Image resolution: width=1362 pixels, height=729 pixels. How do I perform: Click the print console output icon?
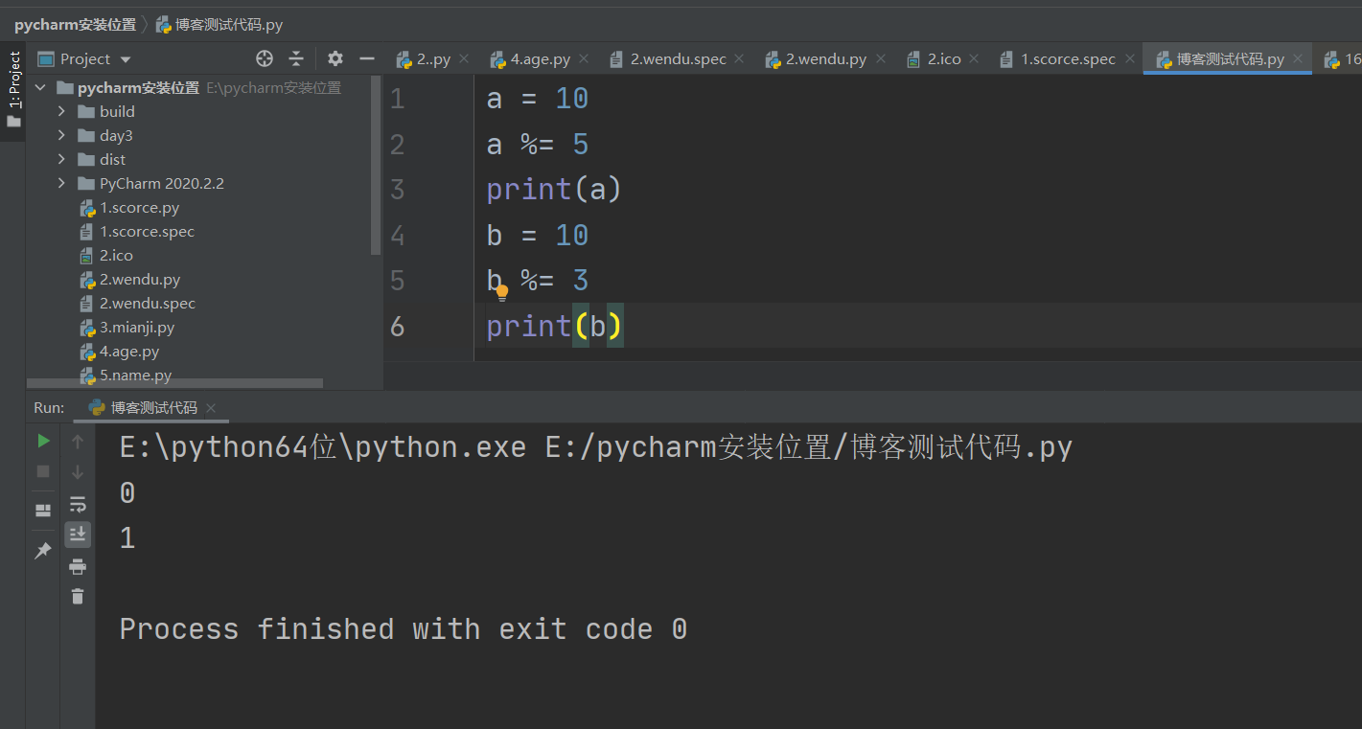78,566
